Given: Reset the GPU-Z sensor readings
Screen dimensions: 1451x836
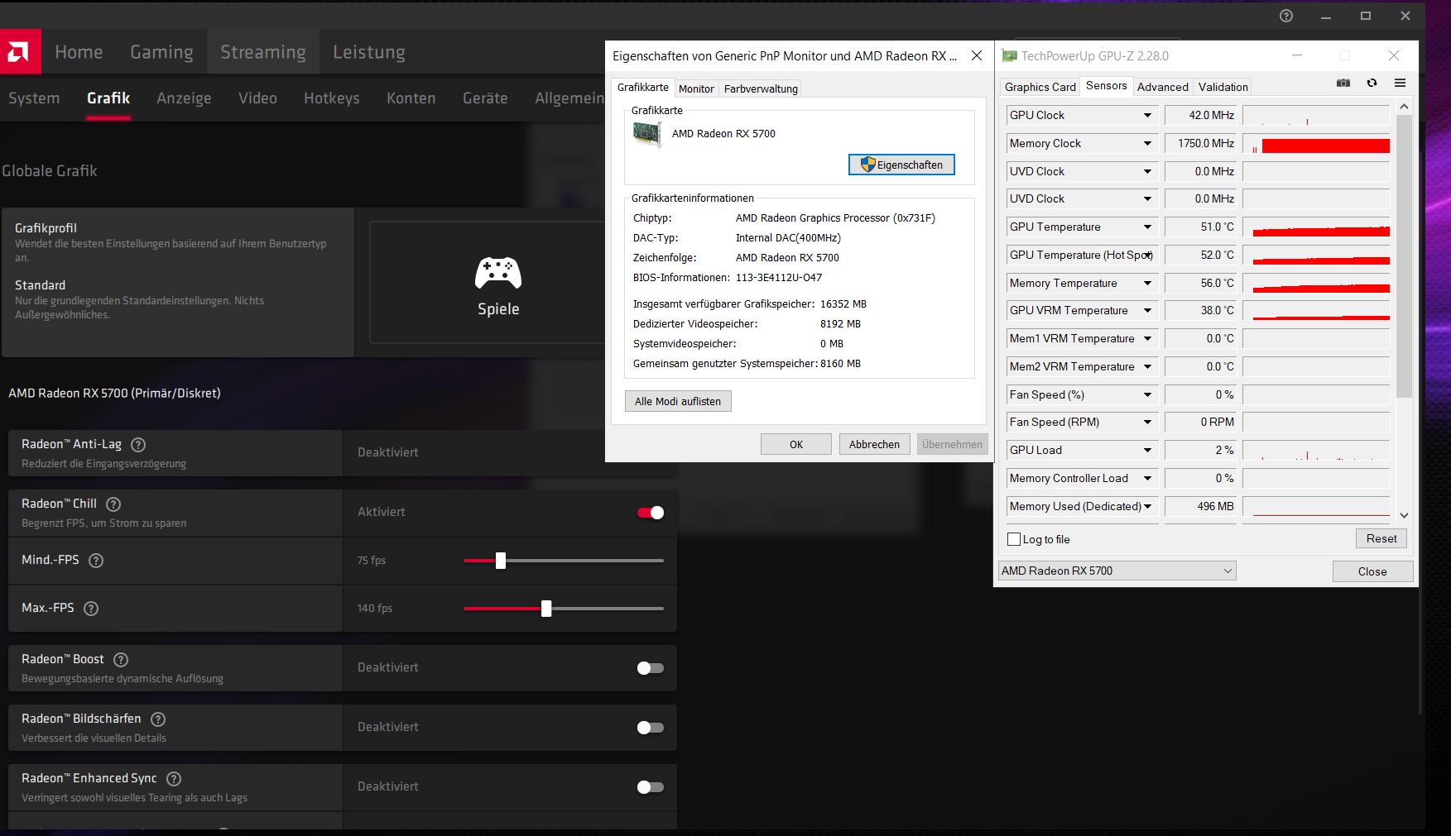Looking at the screenshot, I should [x=1381, y=538].
